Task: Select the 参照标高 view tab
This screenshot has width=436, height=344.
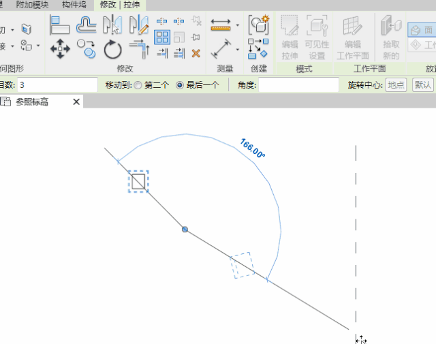Action: click(x=32, y=101)
